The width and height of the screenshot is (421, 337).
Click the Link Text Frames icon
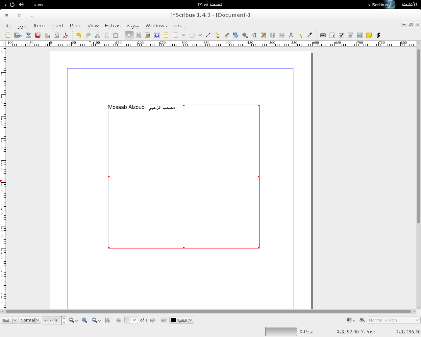(x=273, y=35)
